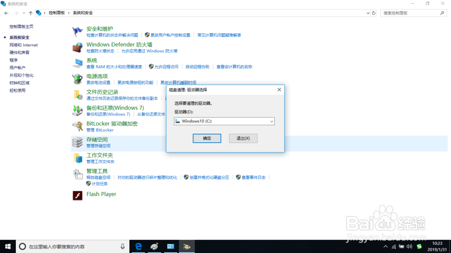Confirm with the 确定 button
451x253 pixels.
pyautogui.click(x=207, y=138)
